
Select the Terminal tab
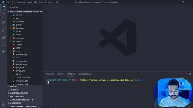pos(71,74)
